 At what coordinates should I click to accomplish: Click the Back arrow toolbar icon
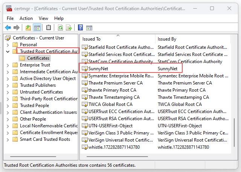pos(8,27)
